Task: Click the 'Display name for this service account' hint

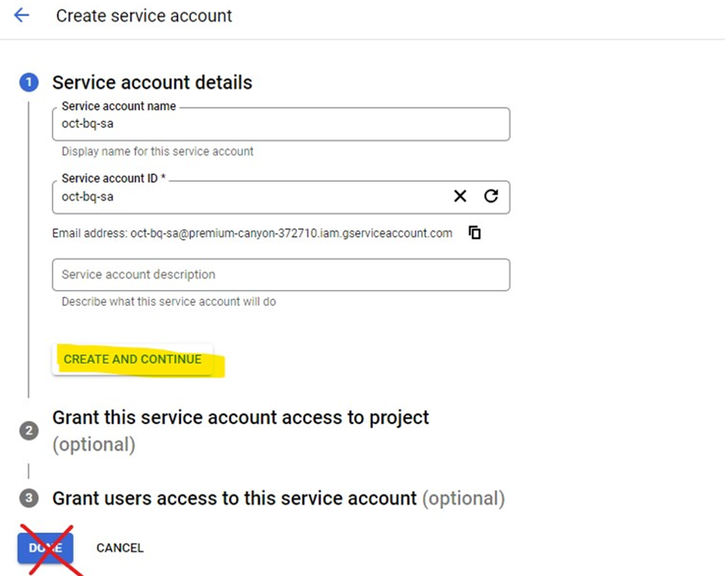Action: 157,152
